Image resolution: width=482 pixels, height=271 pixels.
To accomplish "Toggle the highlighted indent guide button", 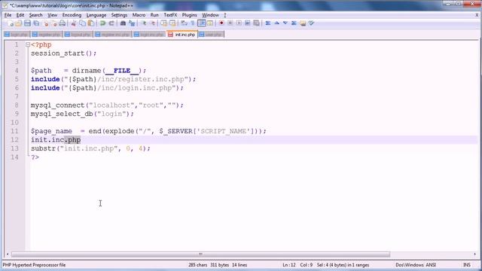I will click(202, 23).
